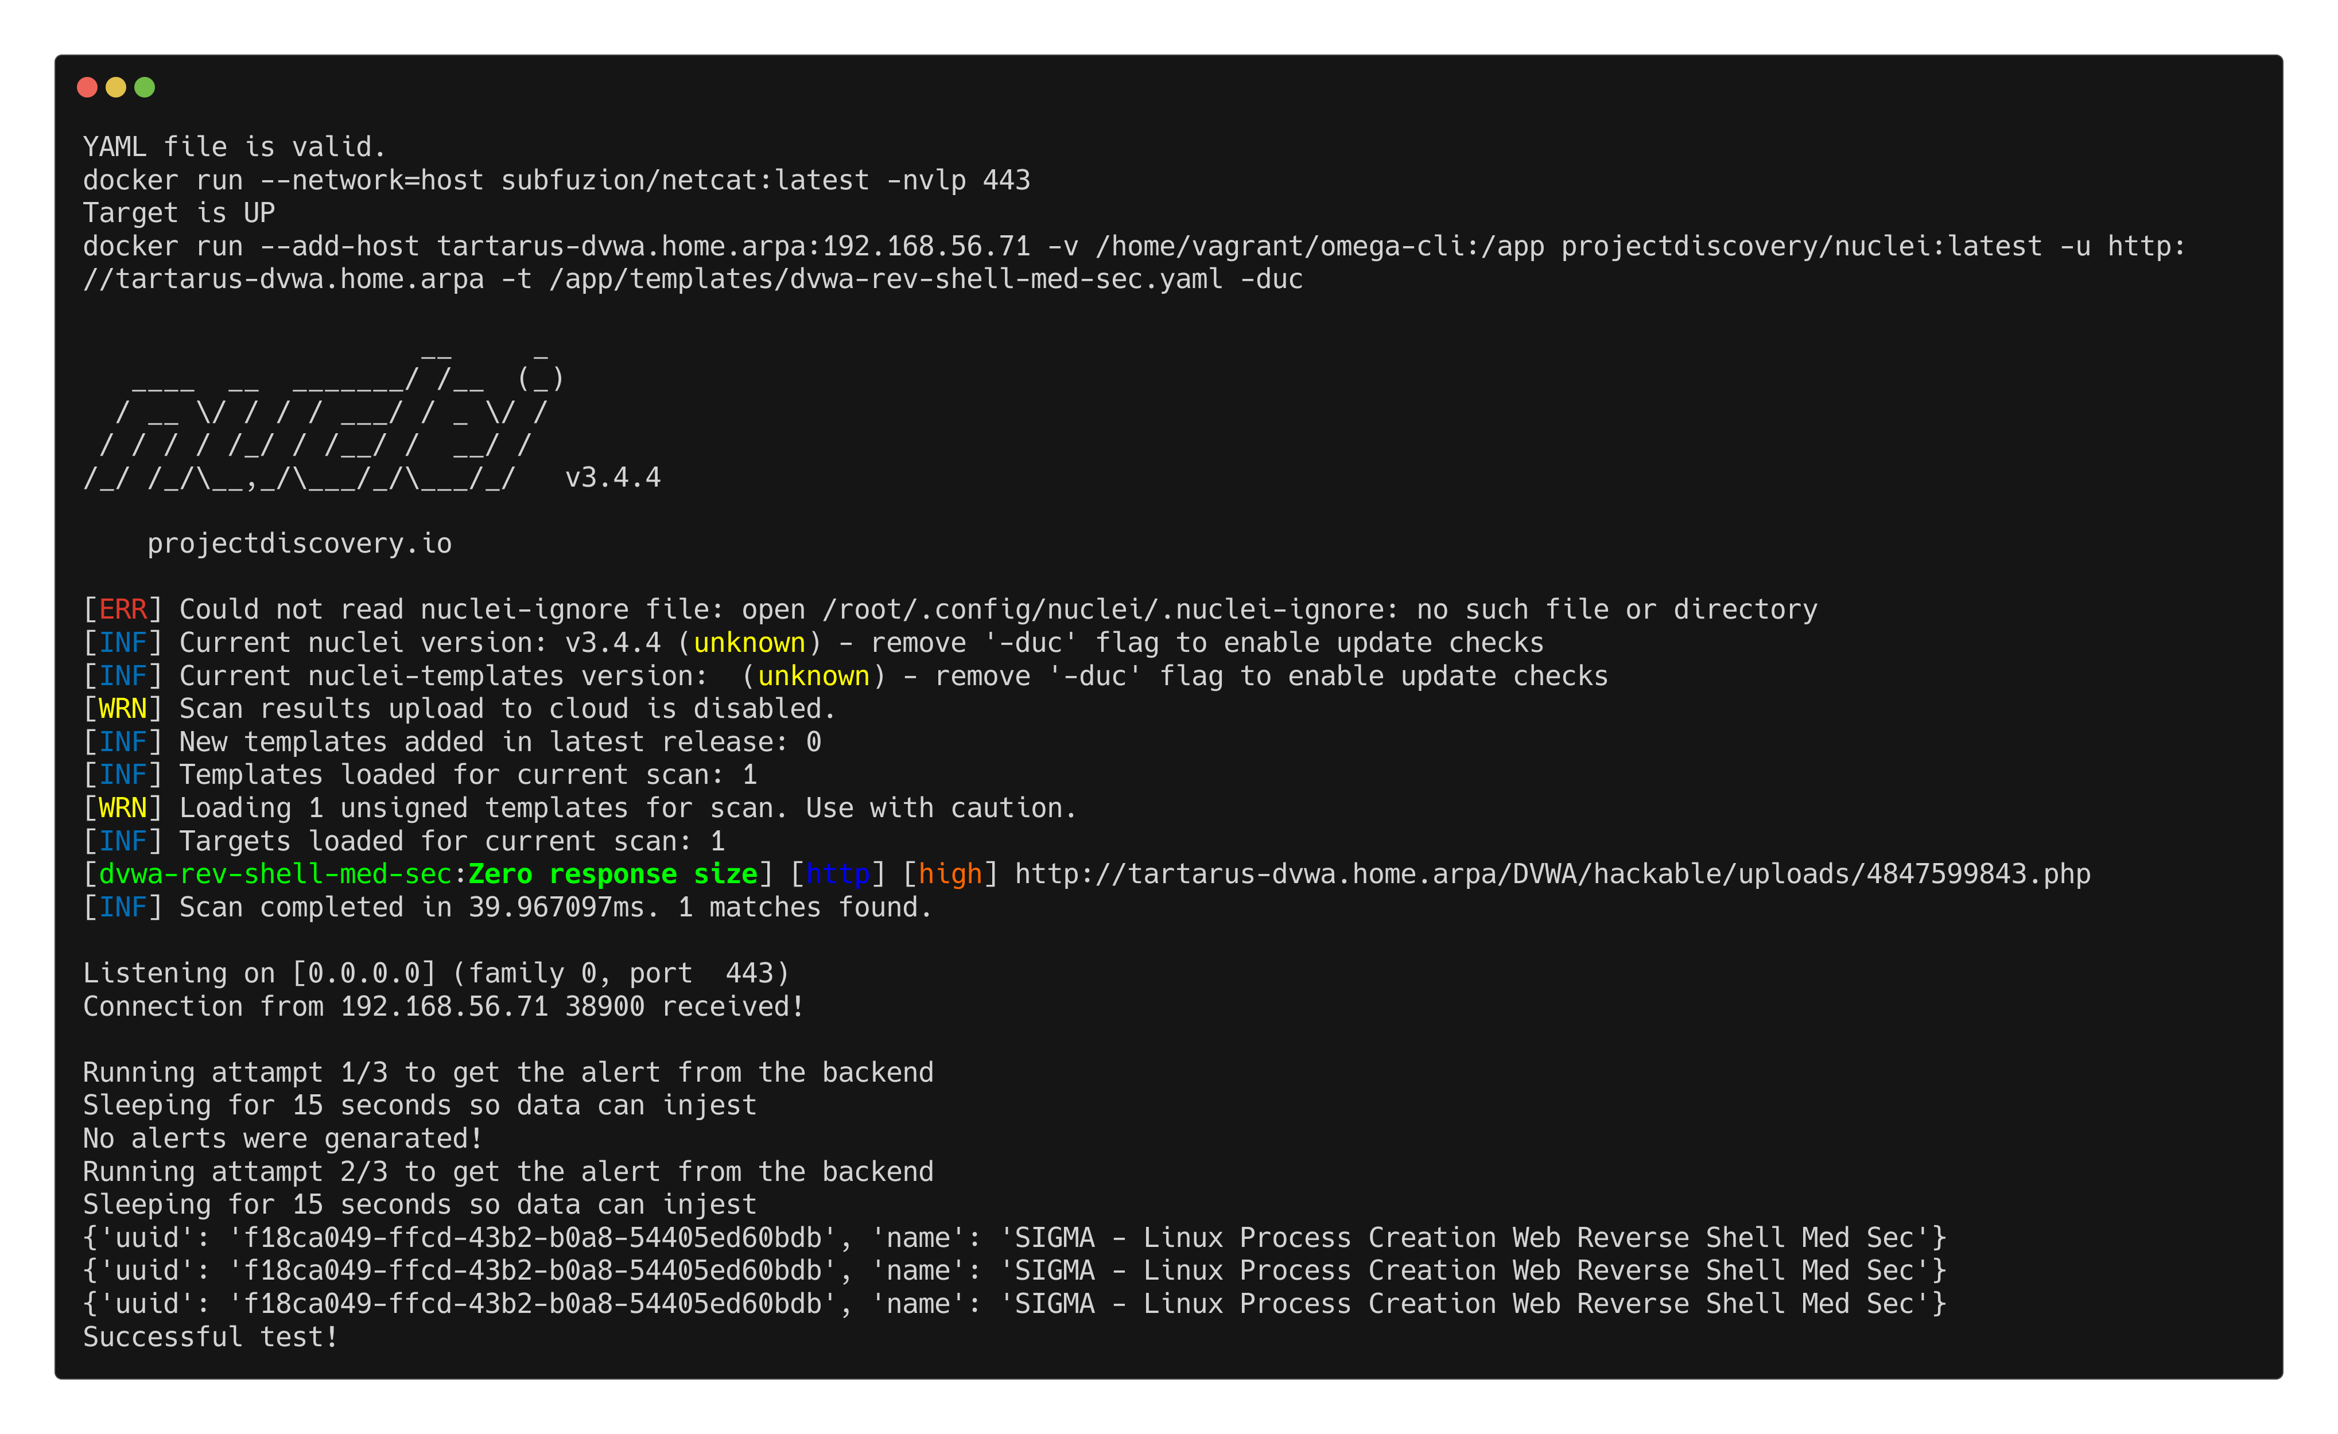Click 'Connection from 192.168.56.71' line
Screen dimensions: 2338x1434
[x=443, y=1006]
